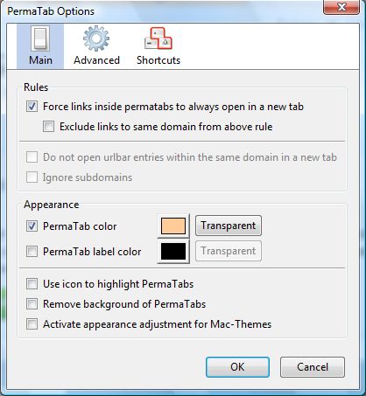Pick the orange PermaTab color swatch
Screen dimensions: 366x396
pos(173,226)
